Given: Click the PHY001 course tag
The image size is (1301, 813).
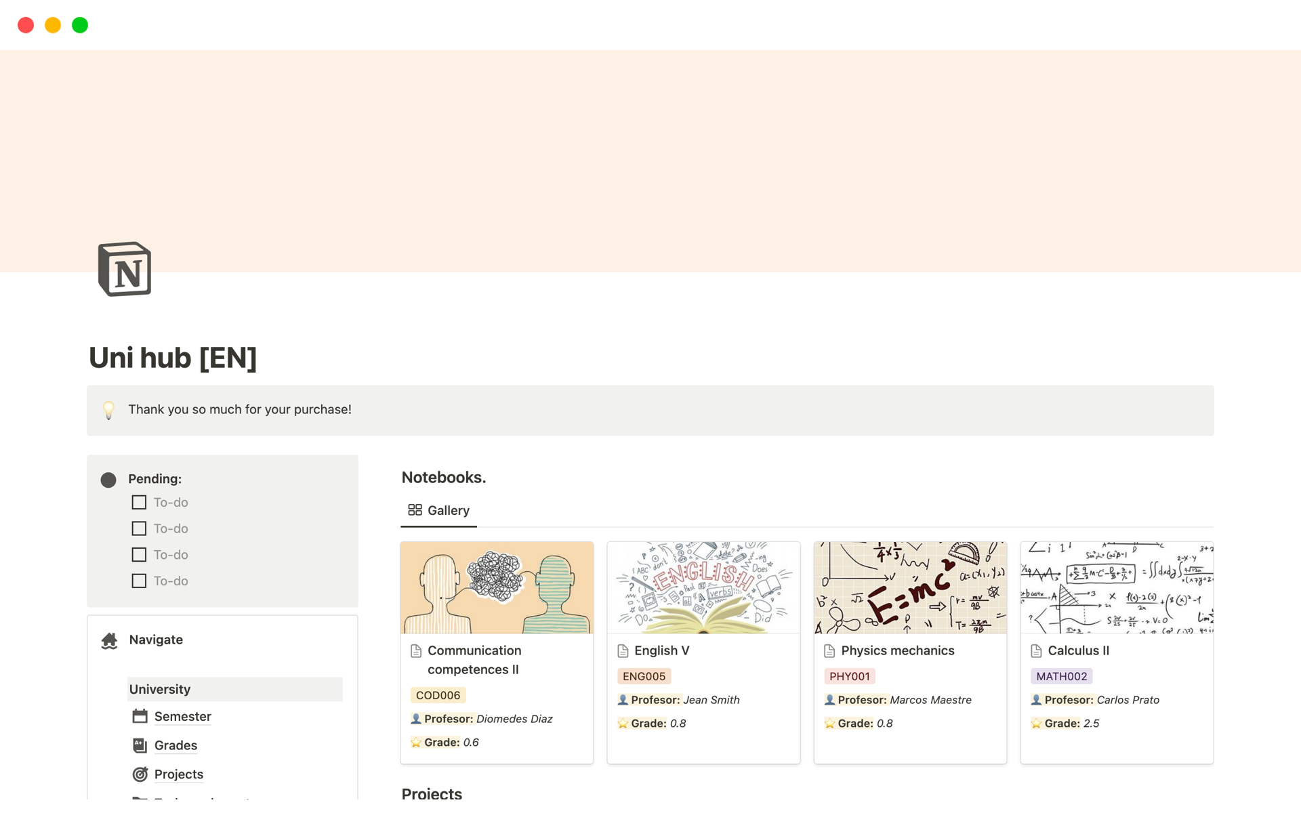Looking at the screenshot, I should click(x=850, y=675).
